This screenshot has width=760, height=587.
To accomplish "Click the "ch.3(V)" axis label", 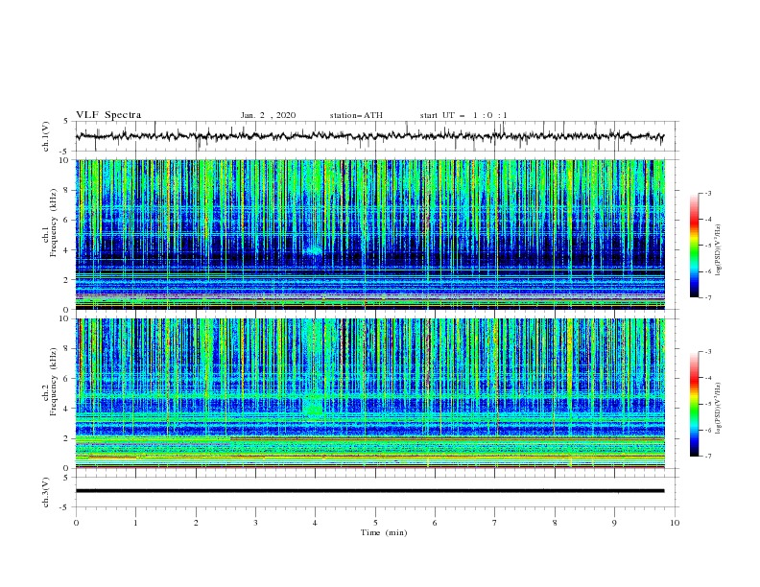I will coord(46,492).
